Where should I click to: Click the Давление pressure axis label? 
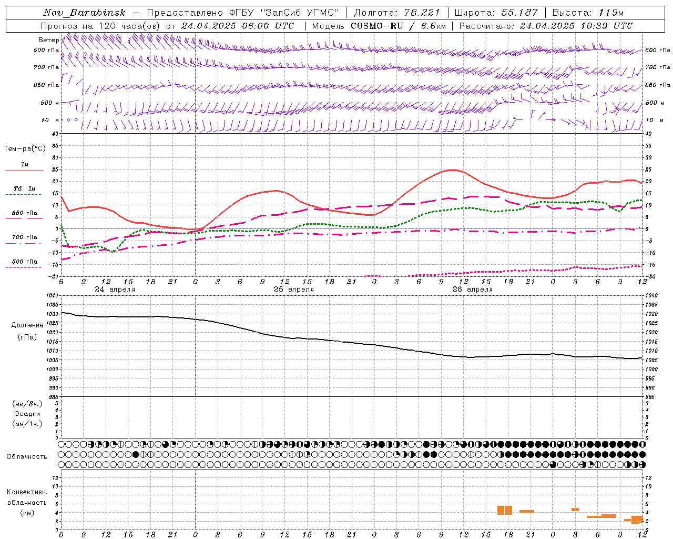27,325
